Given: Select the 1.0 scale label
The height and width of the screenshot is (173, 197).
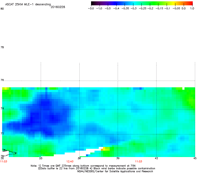Looking at the screenshot, I should [192, 9].
